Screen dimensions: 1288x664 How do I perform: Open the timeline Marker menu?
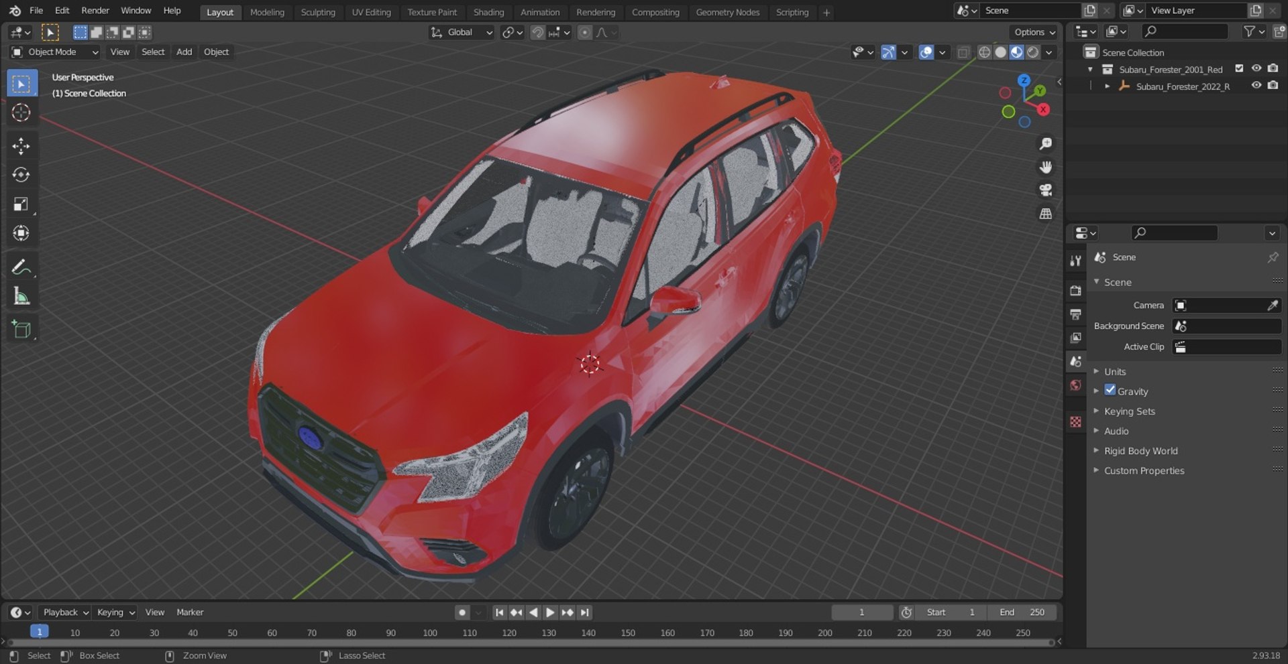click(x=190, y=612)
